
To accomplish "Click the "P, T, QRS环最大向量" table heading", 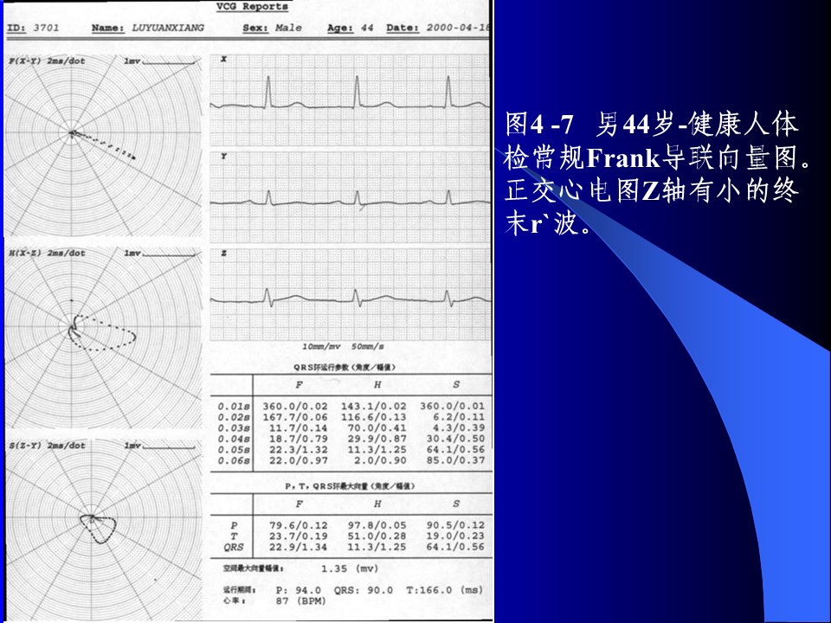I will click(349, 485).
